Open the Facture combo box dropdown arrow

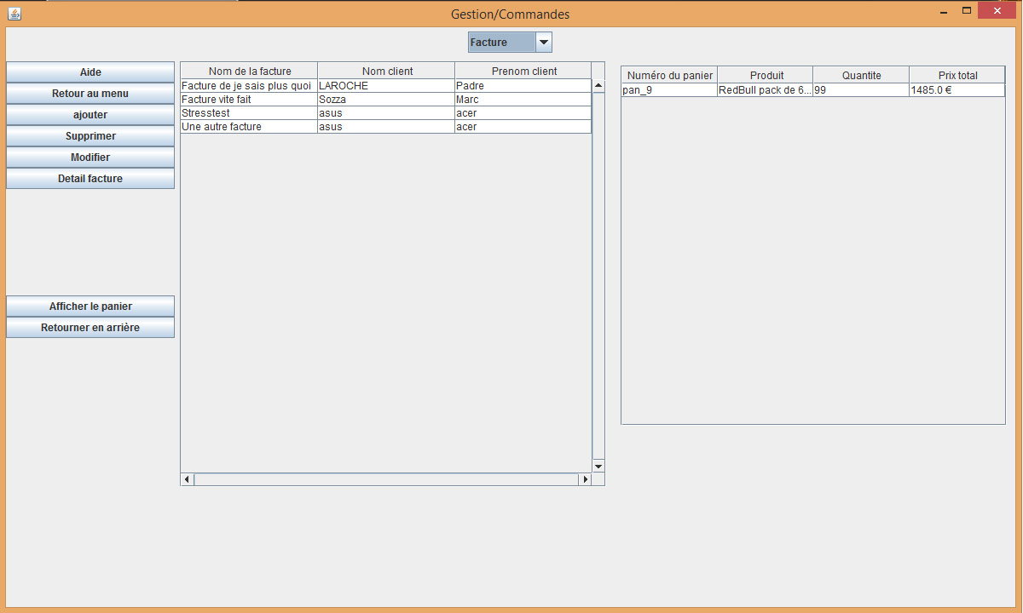543,43
